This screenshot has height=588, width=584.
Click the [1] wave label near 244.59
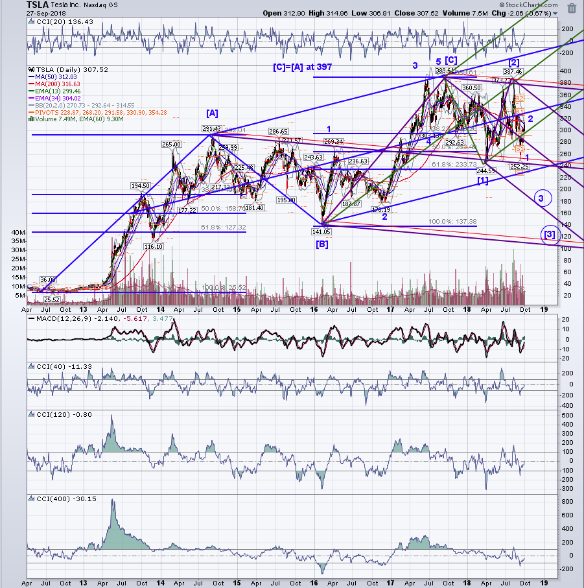(x=483, y=181)
